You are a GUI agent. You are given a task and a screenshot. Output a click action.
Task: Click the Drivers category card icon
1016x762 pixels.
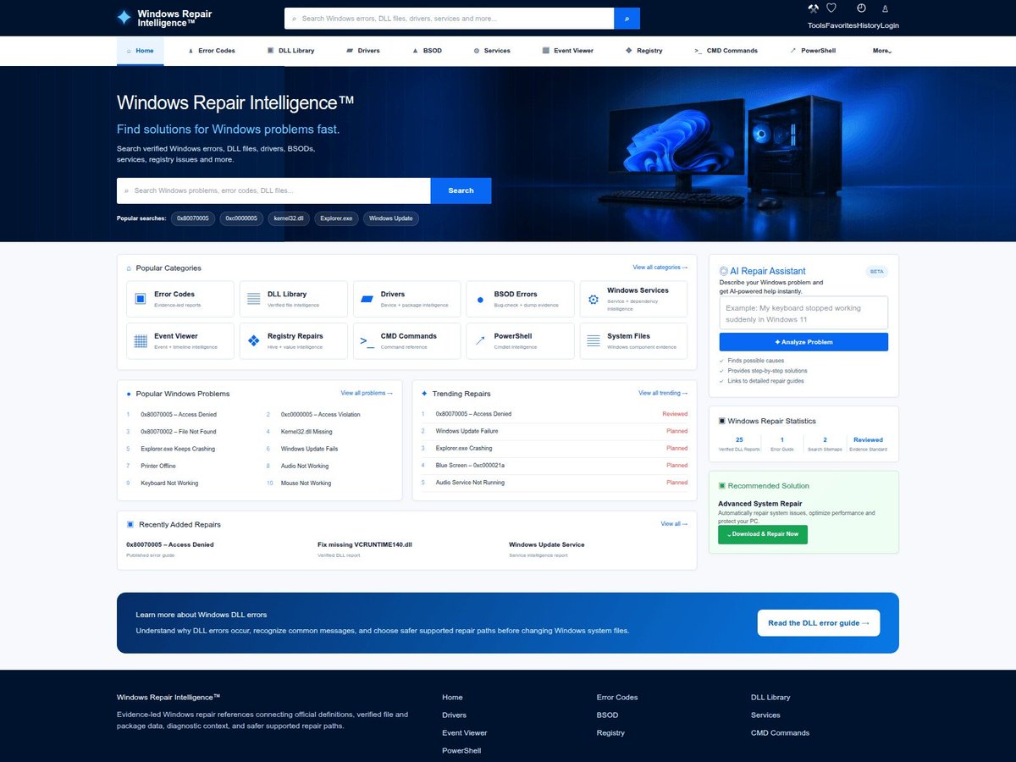coord(367,299)
